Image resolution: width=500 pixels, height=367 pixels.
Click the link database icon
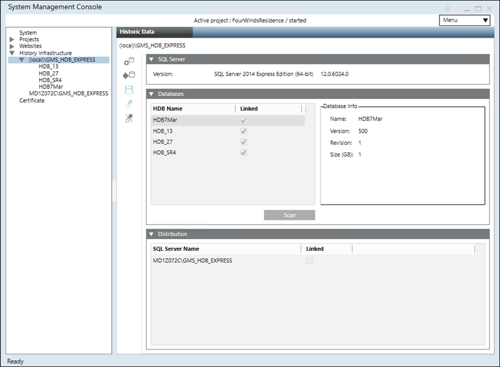(x=129, y=104)
